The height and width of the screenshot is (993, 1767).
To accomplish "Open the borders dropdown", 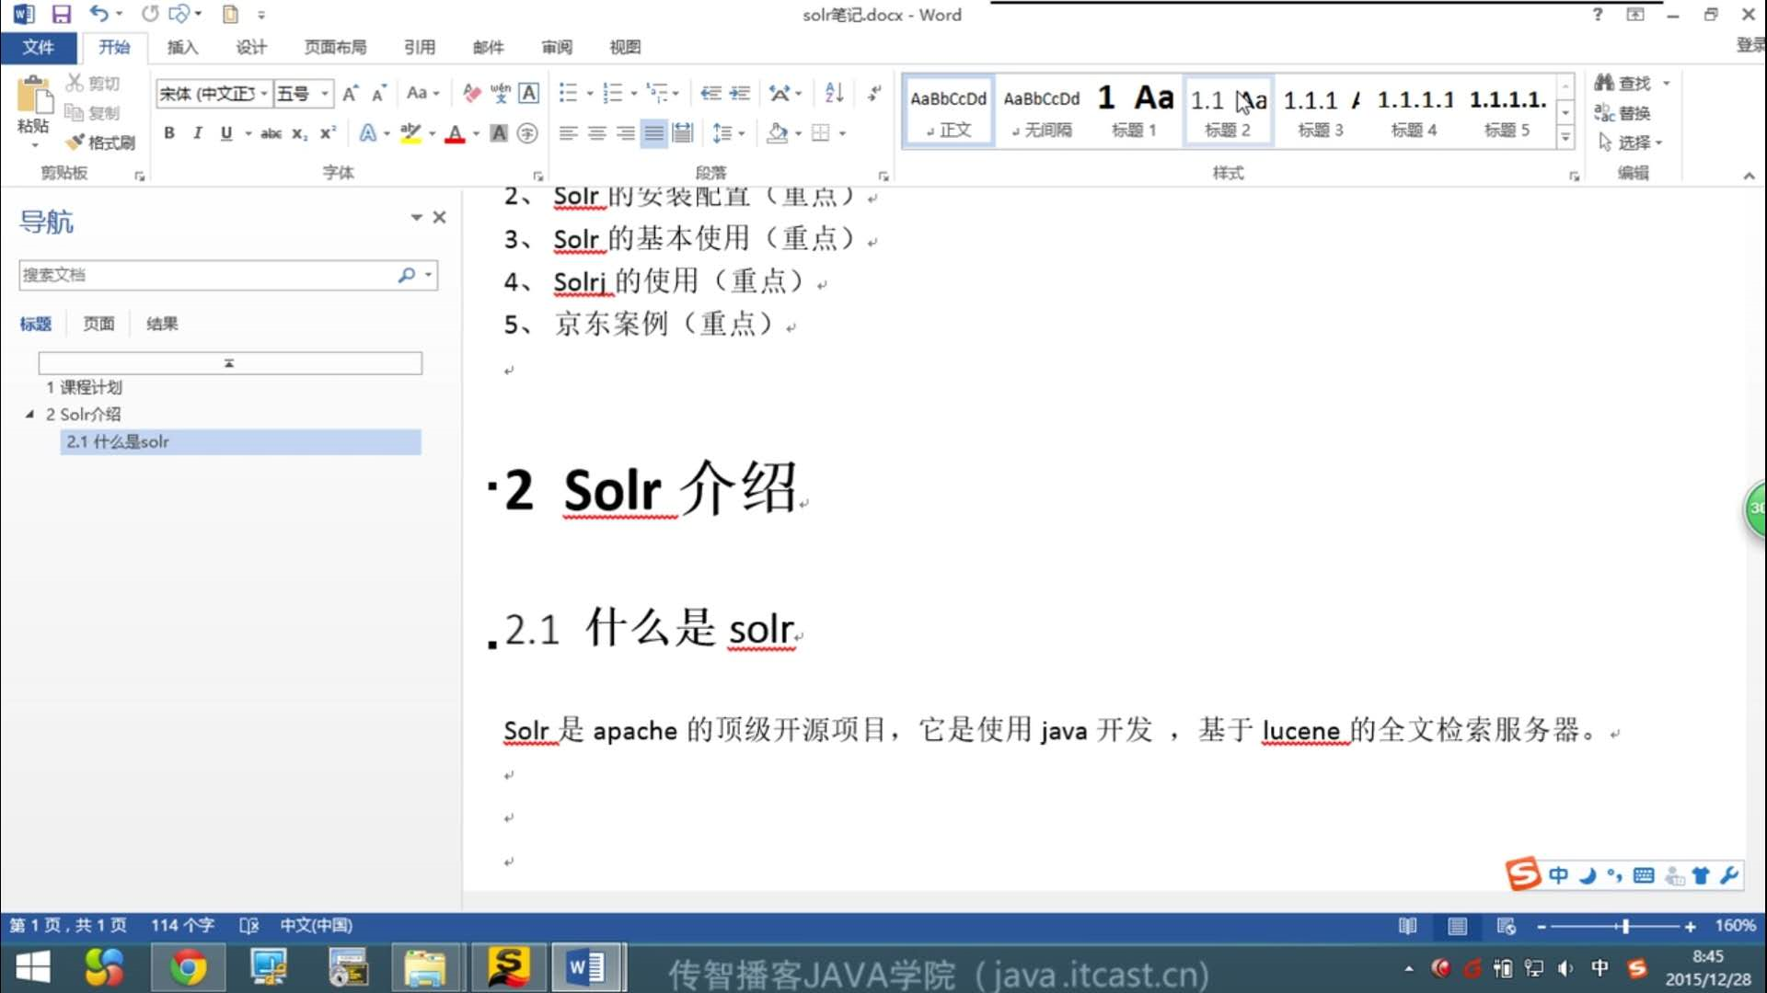I will [x=842, y=133].
